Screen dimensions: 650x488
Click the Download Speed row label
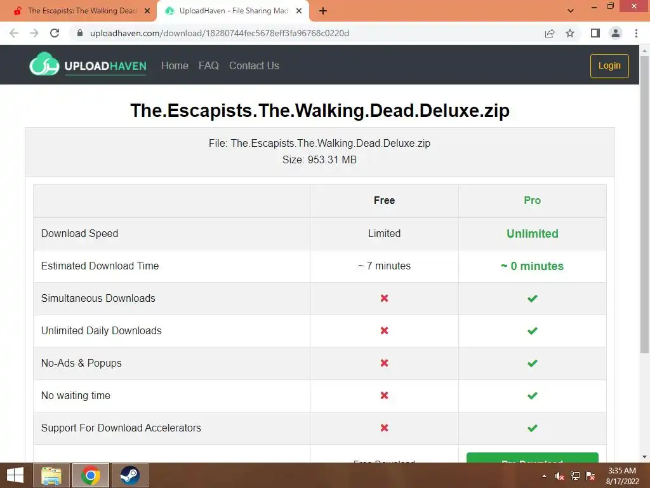tap(79, 233)
